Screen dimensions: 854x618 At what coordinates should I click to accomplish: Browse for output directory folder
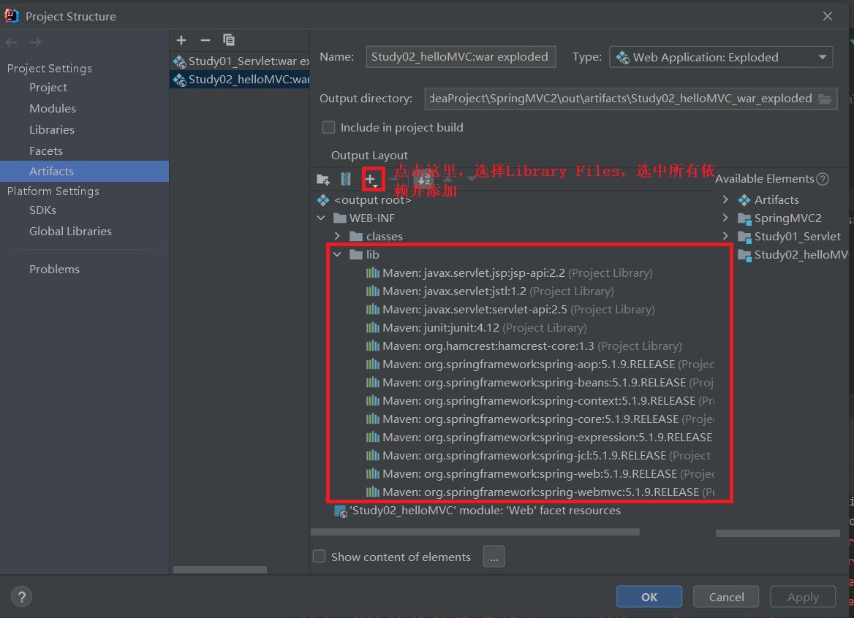click(x=825, y=99)
